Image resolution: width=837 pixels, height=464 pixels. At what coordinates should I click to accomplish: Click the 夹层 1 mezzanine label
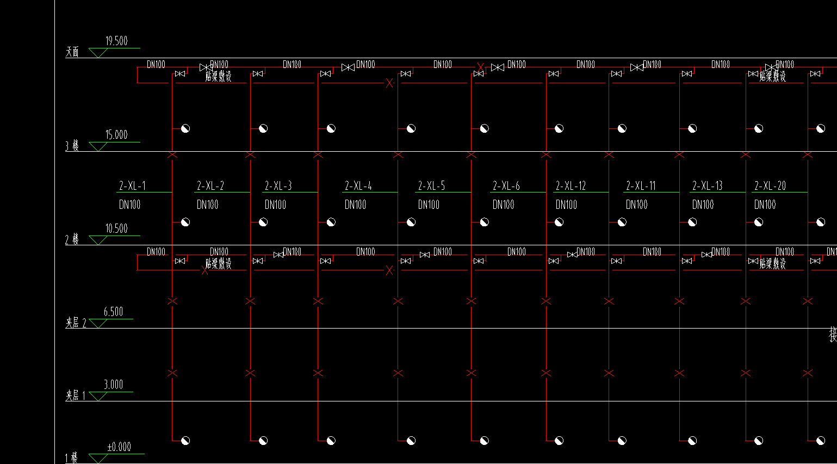click(x=76, y=396)
